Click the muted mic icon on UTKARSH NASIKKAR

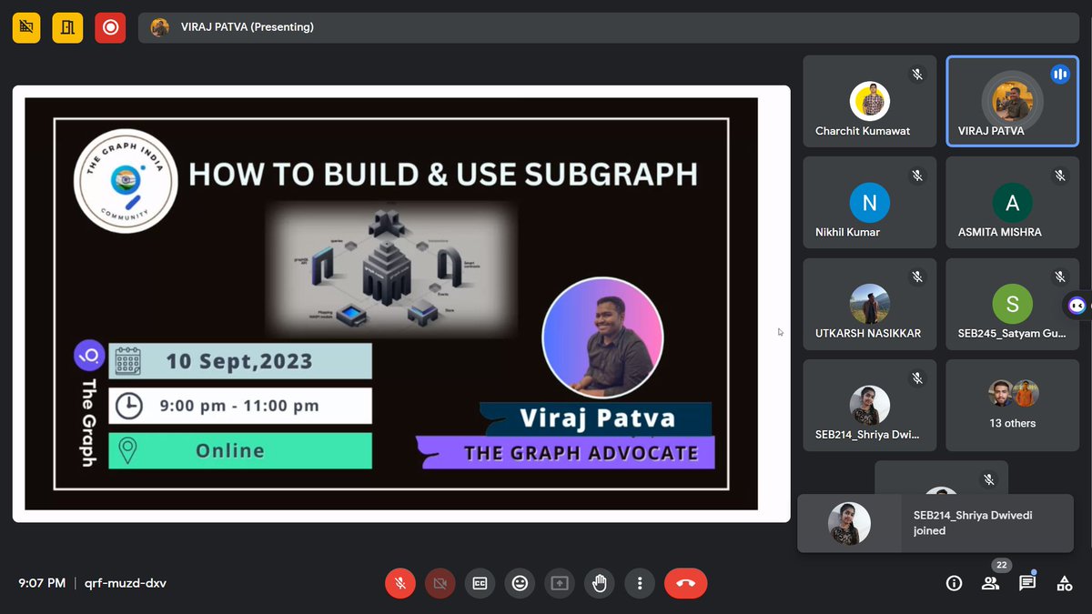[x=917, y=277]
